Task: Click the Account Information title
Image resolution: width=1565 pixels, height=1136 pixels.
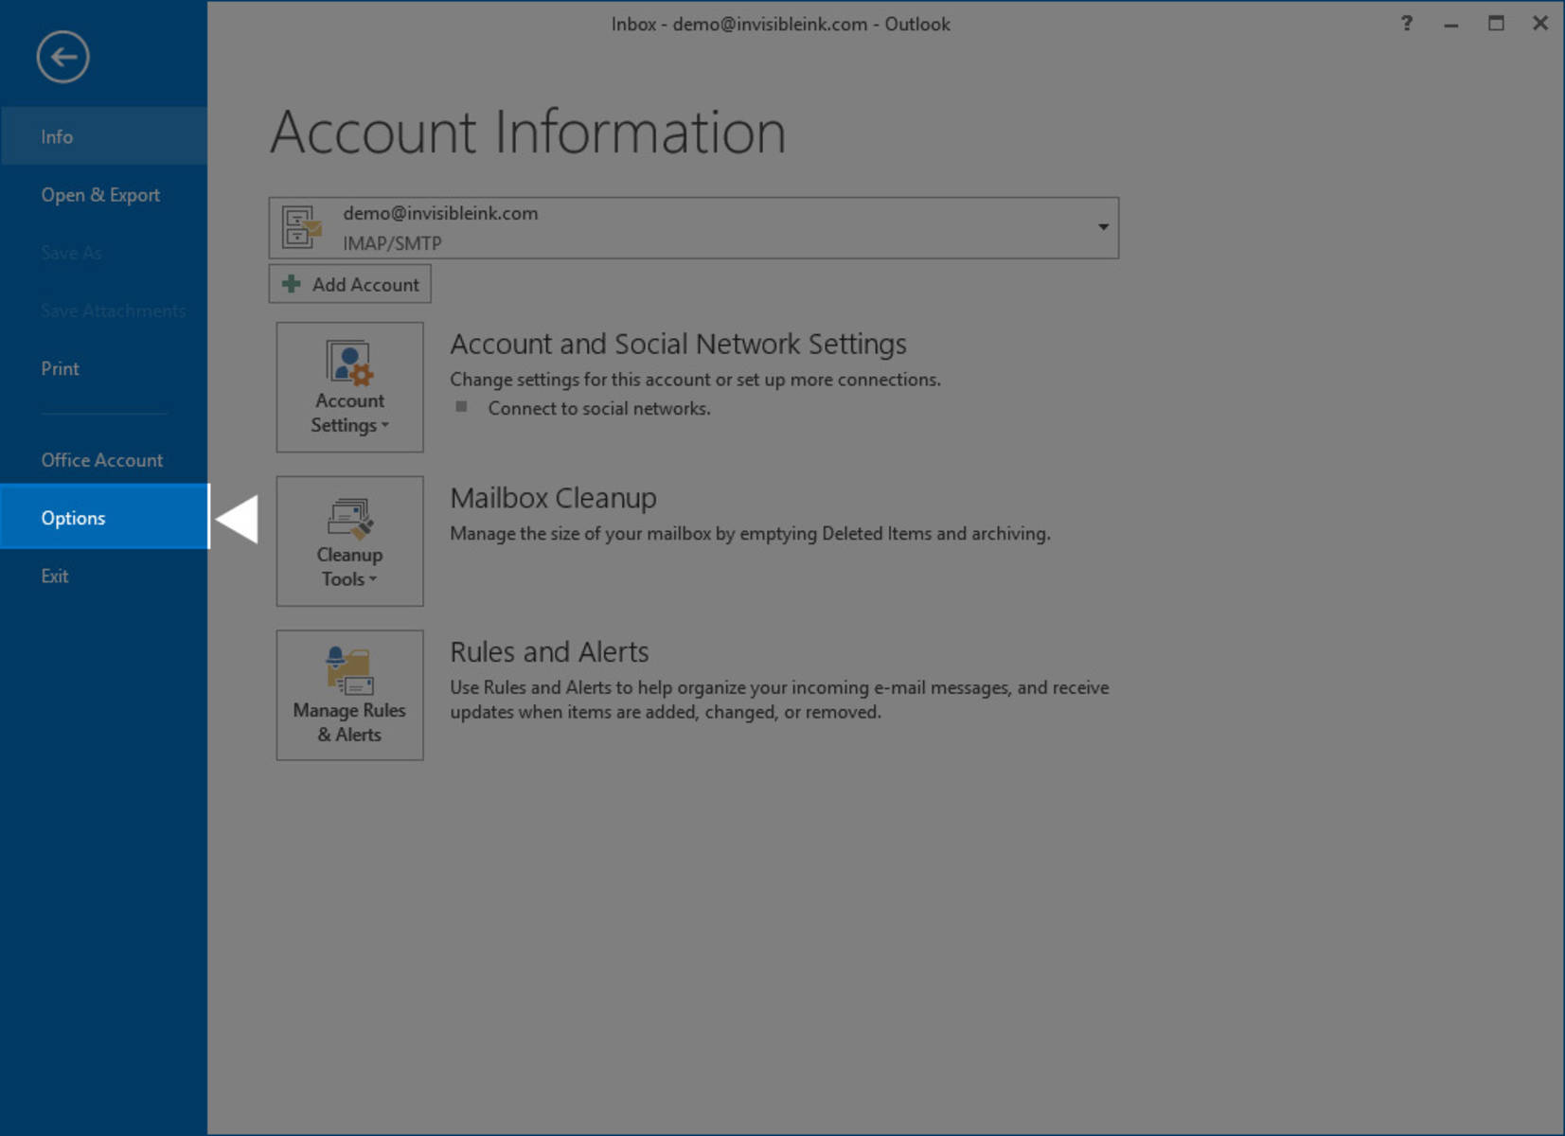Action: click(x=528, y=132)
